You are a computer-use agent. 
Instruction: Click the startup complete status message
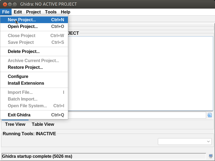pyautogui.click(x=37, y=156)
